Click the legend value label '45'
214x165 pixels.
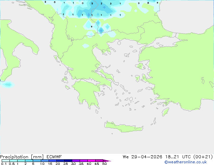[97, 164]
